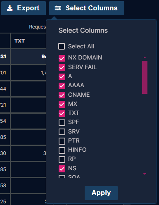Open the Select Columns dropdown button
Screen dimensions: 159x205
click(x=87, y=8)
